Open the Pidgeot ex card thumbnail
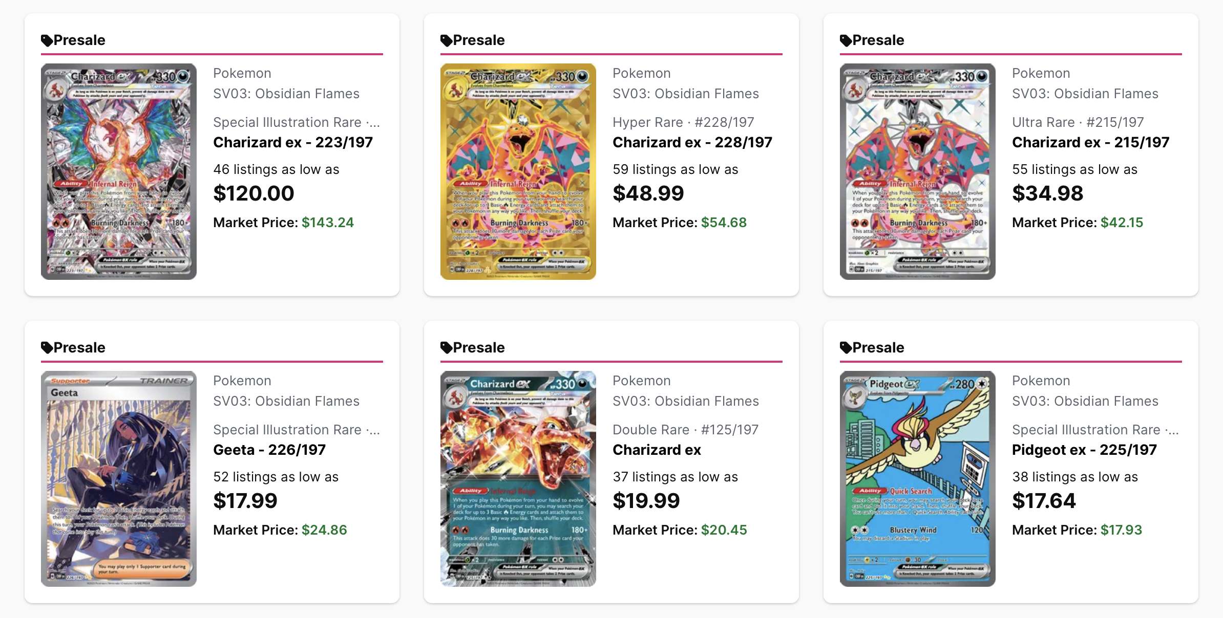This screenshot has width=1223, height=618. pyautogui.click(x=918, y=479)
